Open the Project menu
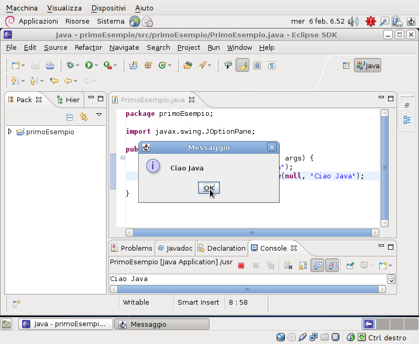The image size is (419, 344). [189, 48]
